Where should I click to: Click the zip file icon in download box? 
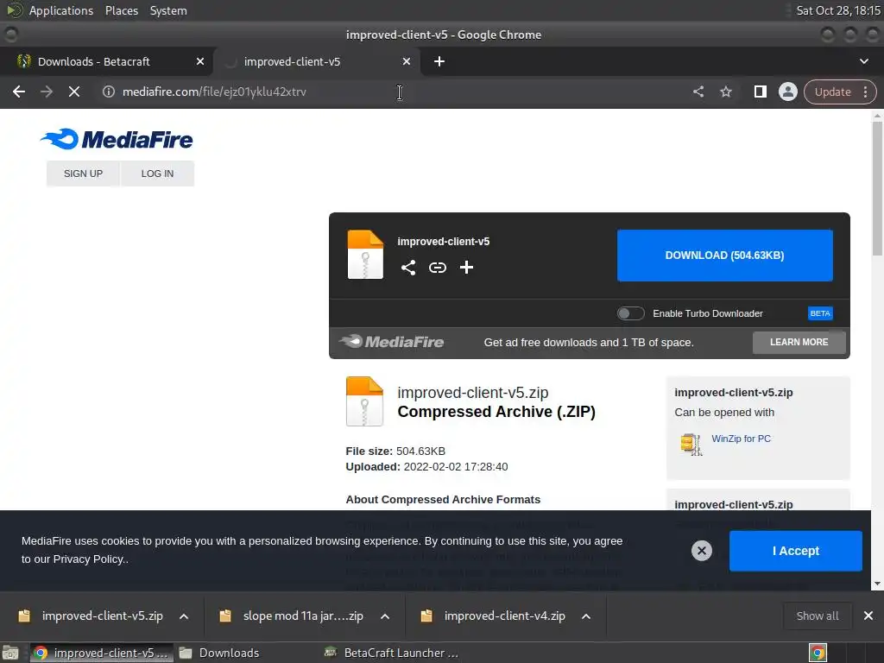pos(365,255)
